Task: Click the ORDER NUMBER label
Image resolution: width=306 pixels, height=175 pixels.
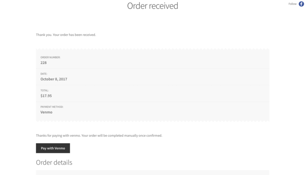Action: click(50, 57)
